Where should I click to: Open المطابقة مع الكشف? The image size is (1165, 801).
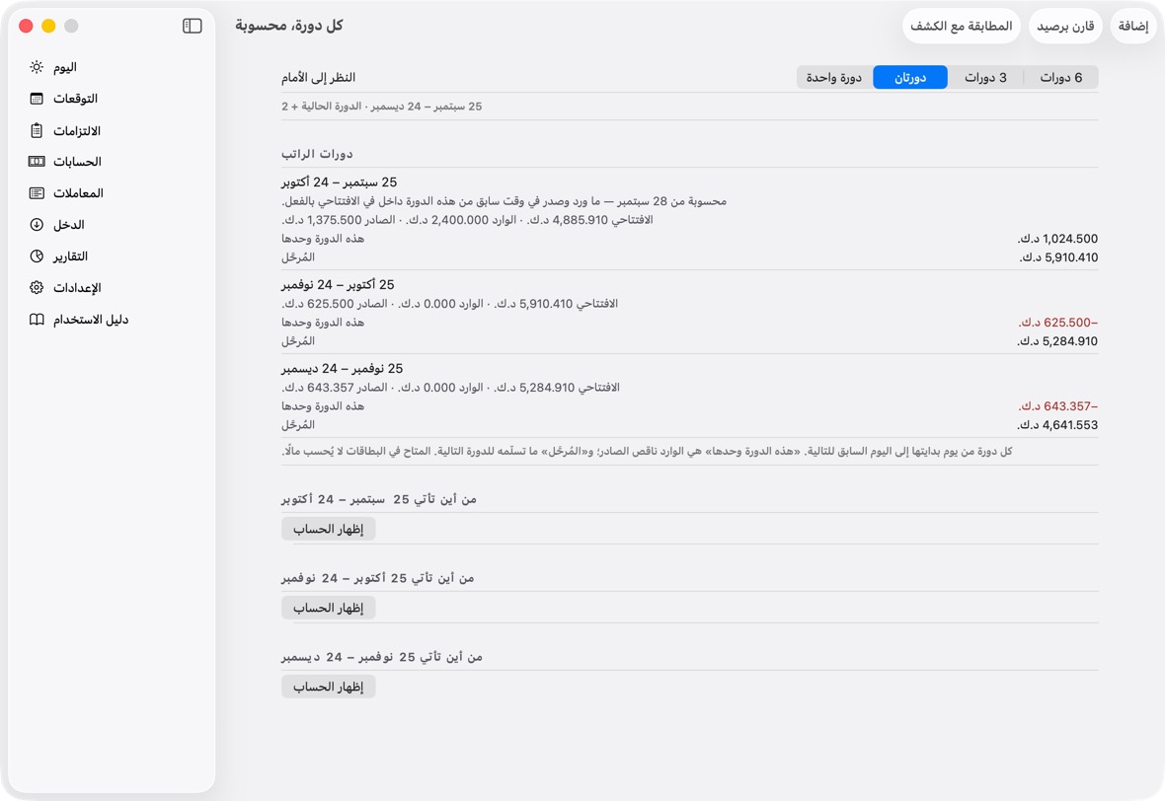pos(962,26)
